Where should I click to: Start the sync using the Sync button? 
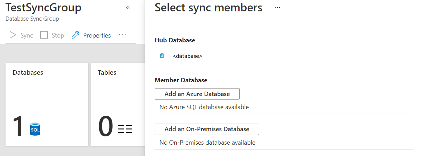coord(21,35)
